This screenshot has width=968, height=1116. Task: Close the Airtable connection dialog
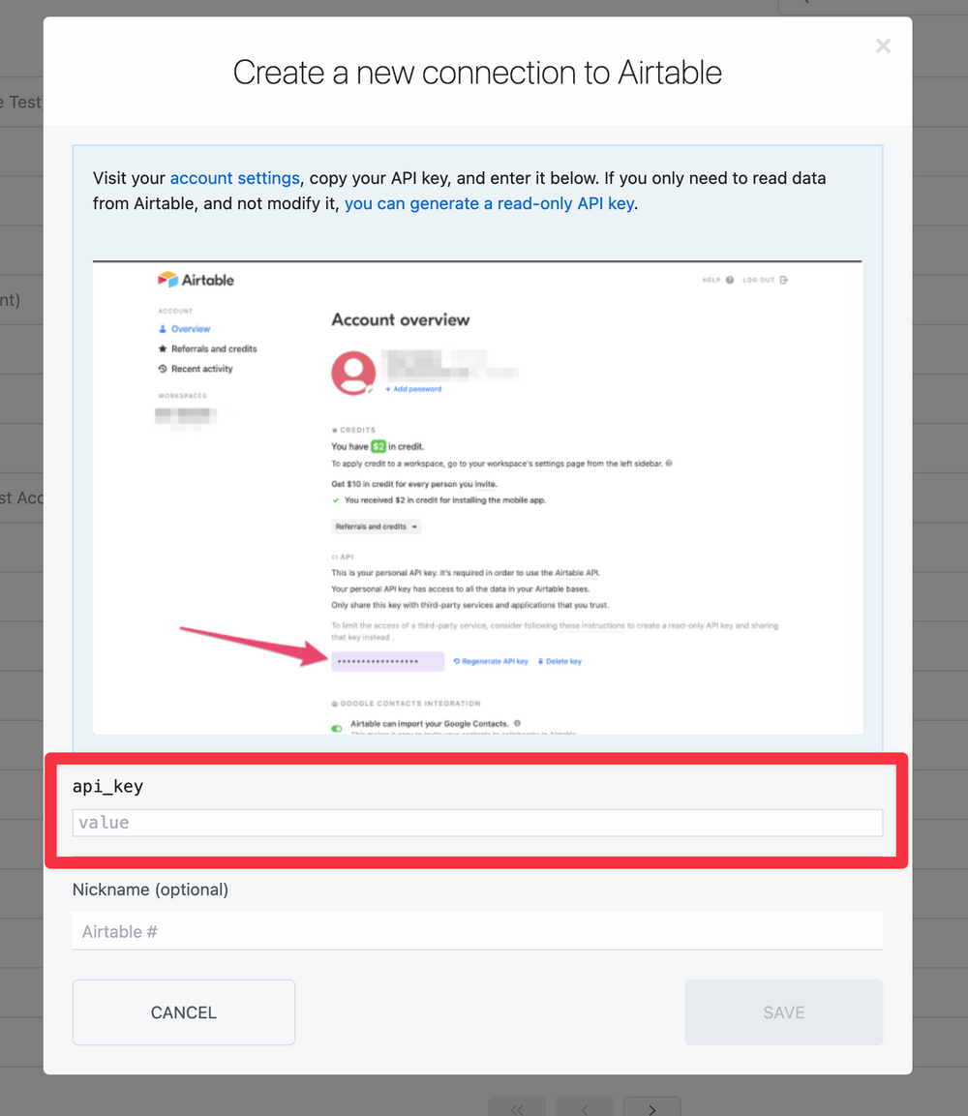(x=883, y=46)
